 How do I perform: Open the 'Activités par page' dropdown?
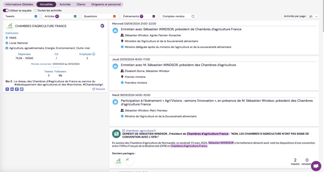[313, 16]
